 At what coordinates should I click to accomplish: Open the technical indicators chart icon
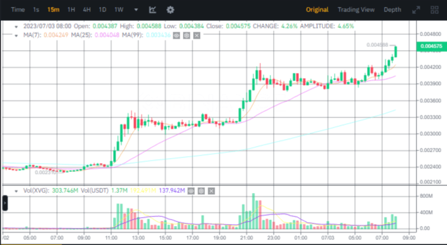[x=152, y=10]
